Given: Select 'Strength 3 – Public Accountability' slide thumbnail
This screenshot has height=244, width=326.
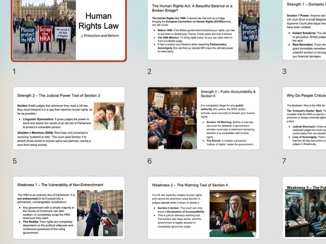Looking at the screenshot, I should coord(204,118).
